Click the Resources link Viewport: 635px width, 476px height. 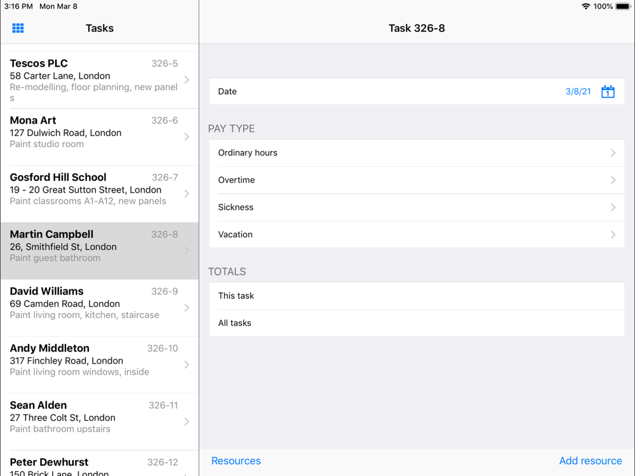point(236,461)
